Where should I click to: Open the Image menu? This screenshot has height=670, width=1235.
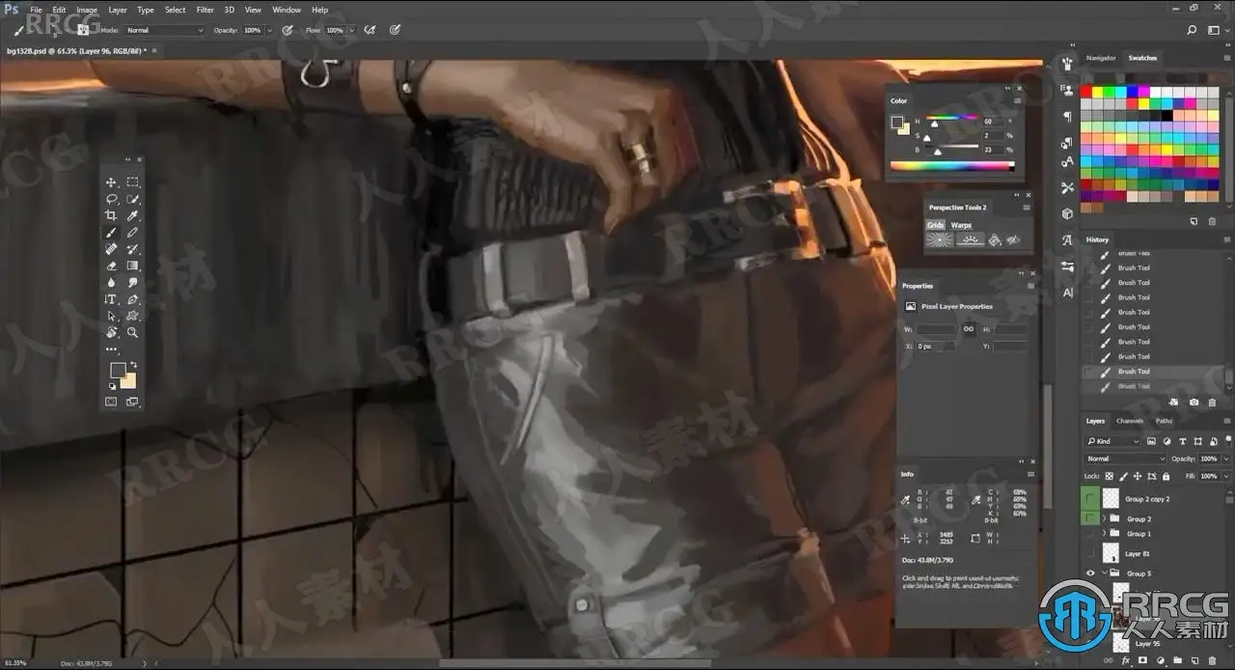(x=87, y=10)
